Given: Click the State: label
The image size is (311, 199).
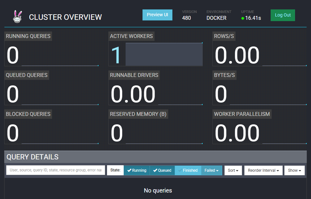Looking at the screenshot, I should 115,170.
